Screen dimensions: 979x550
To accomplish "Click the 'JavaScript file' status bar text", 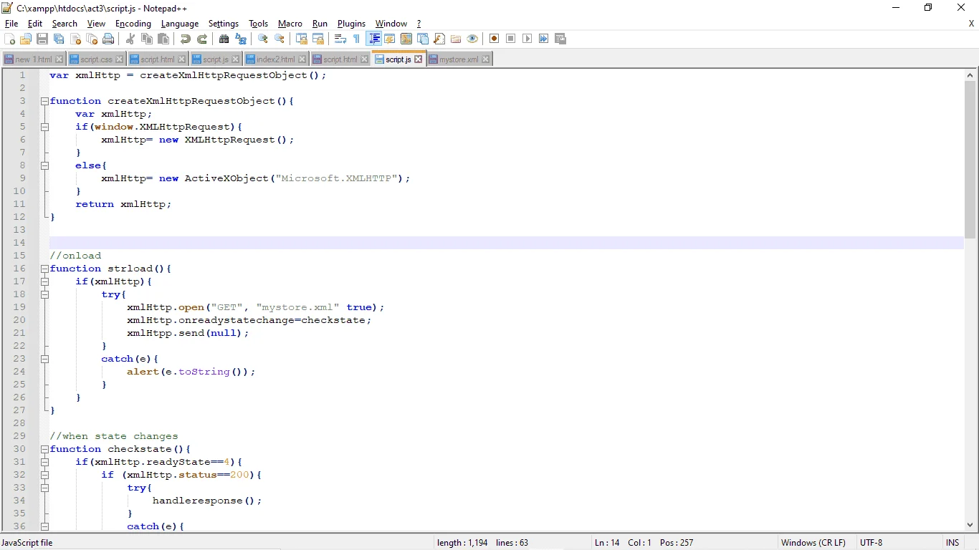I will [x=27, y=543].
